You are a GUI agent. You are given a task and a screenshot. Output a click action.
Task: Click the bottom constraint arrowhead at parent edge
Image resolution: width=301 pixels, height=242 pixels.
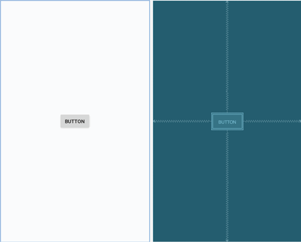point(227,240)
